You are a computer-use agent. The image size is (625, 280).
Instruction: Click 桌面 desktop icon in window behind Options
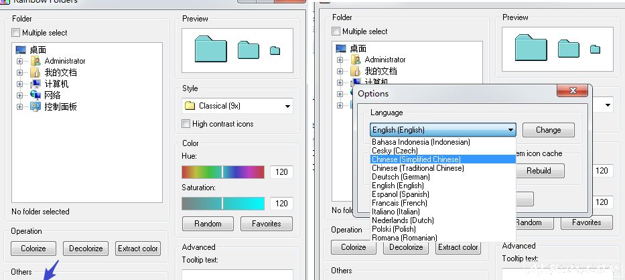341,48
